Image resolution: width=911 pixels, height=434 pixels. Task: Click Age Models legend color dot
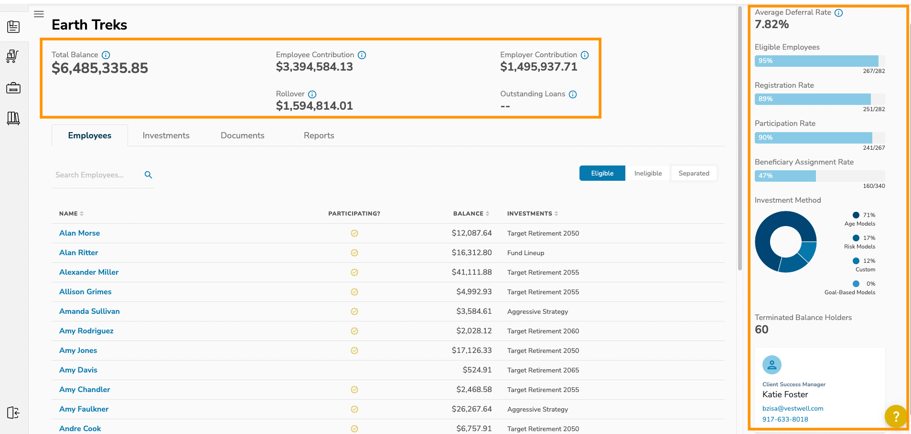coord(856,215)
